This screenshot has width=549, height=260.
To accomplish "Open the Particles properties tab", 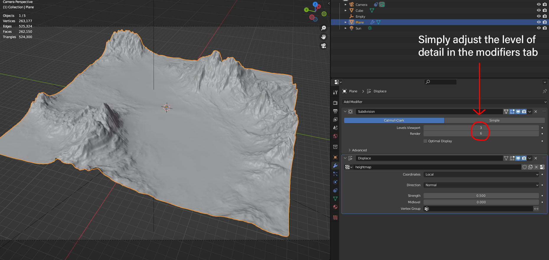I will point(335,174).
